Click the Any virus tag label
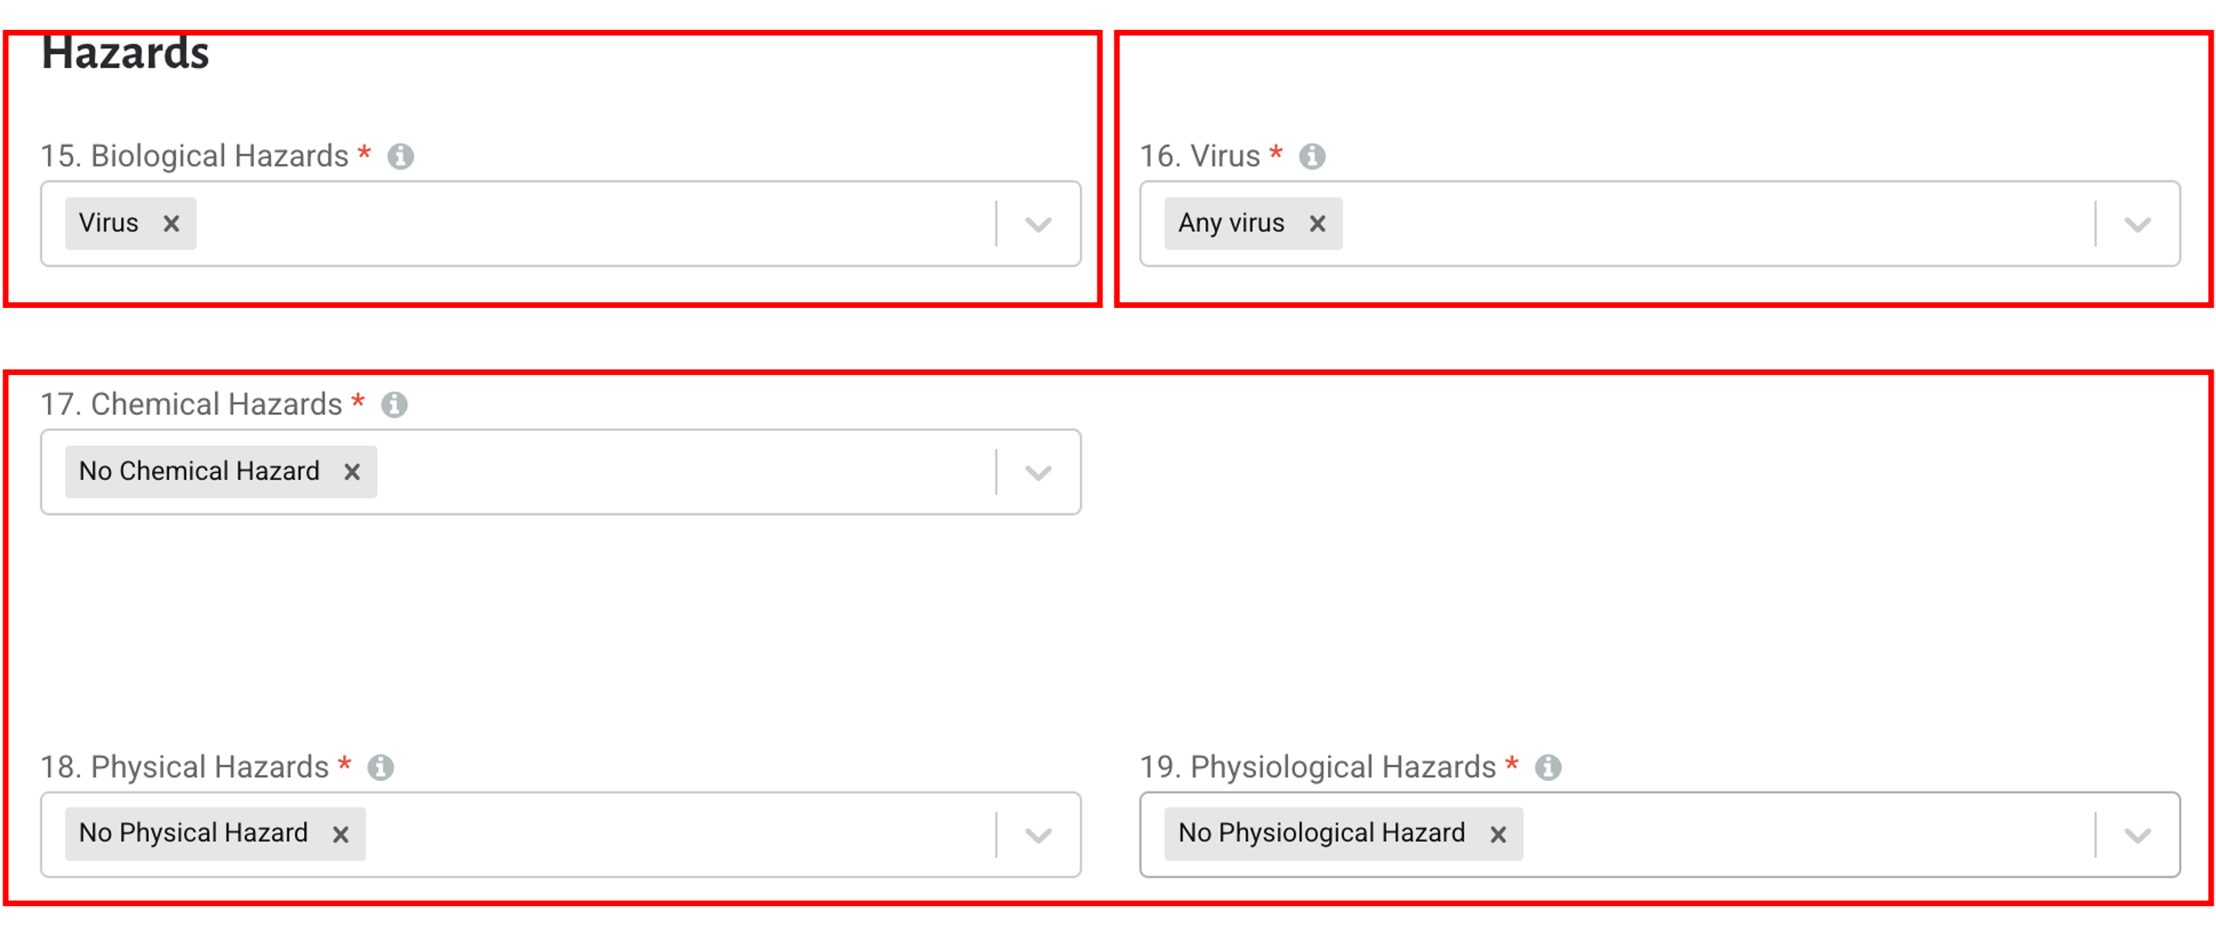 pos(1231,223)
